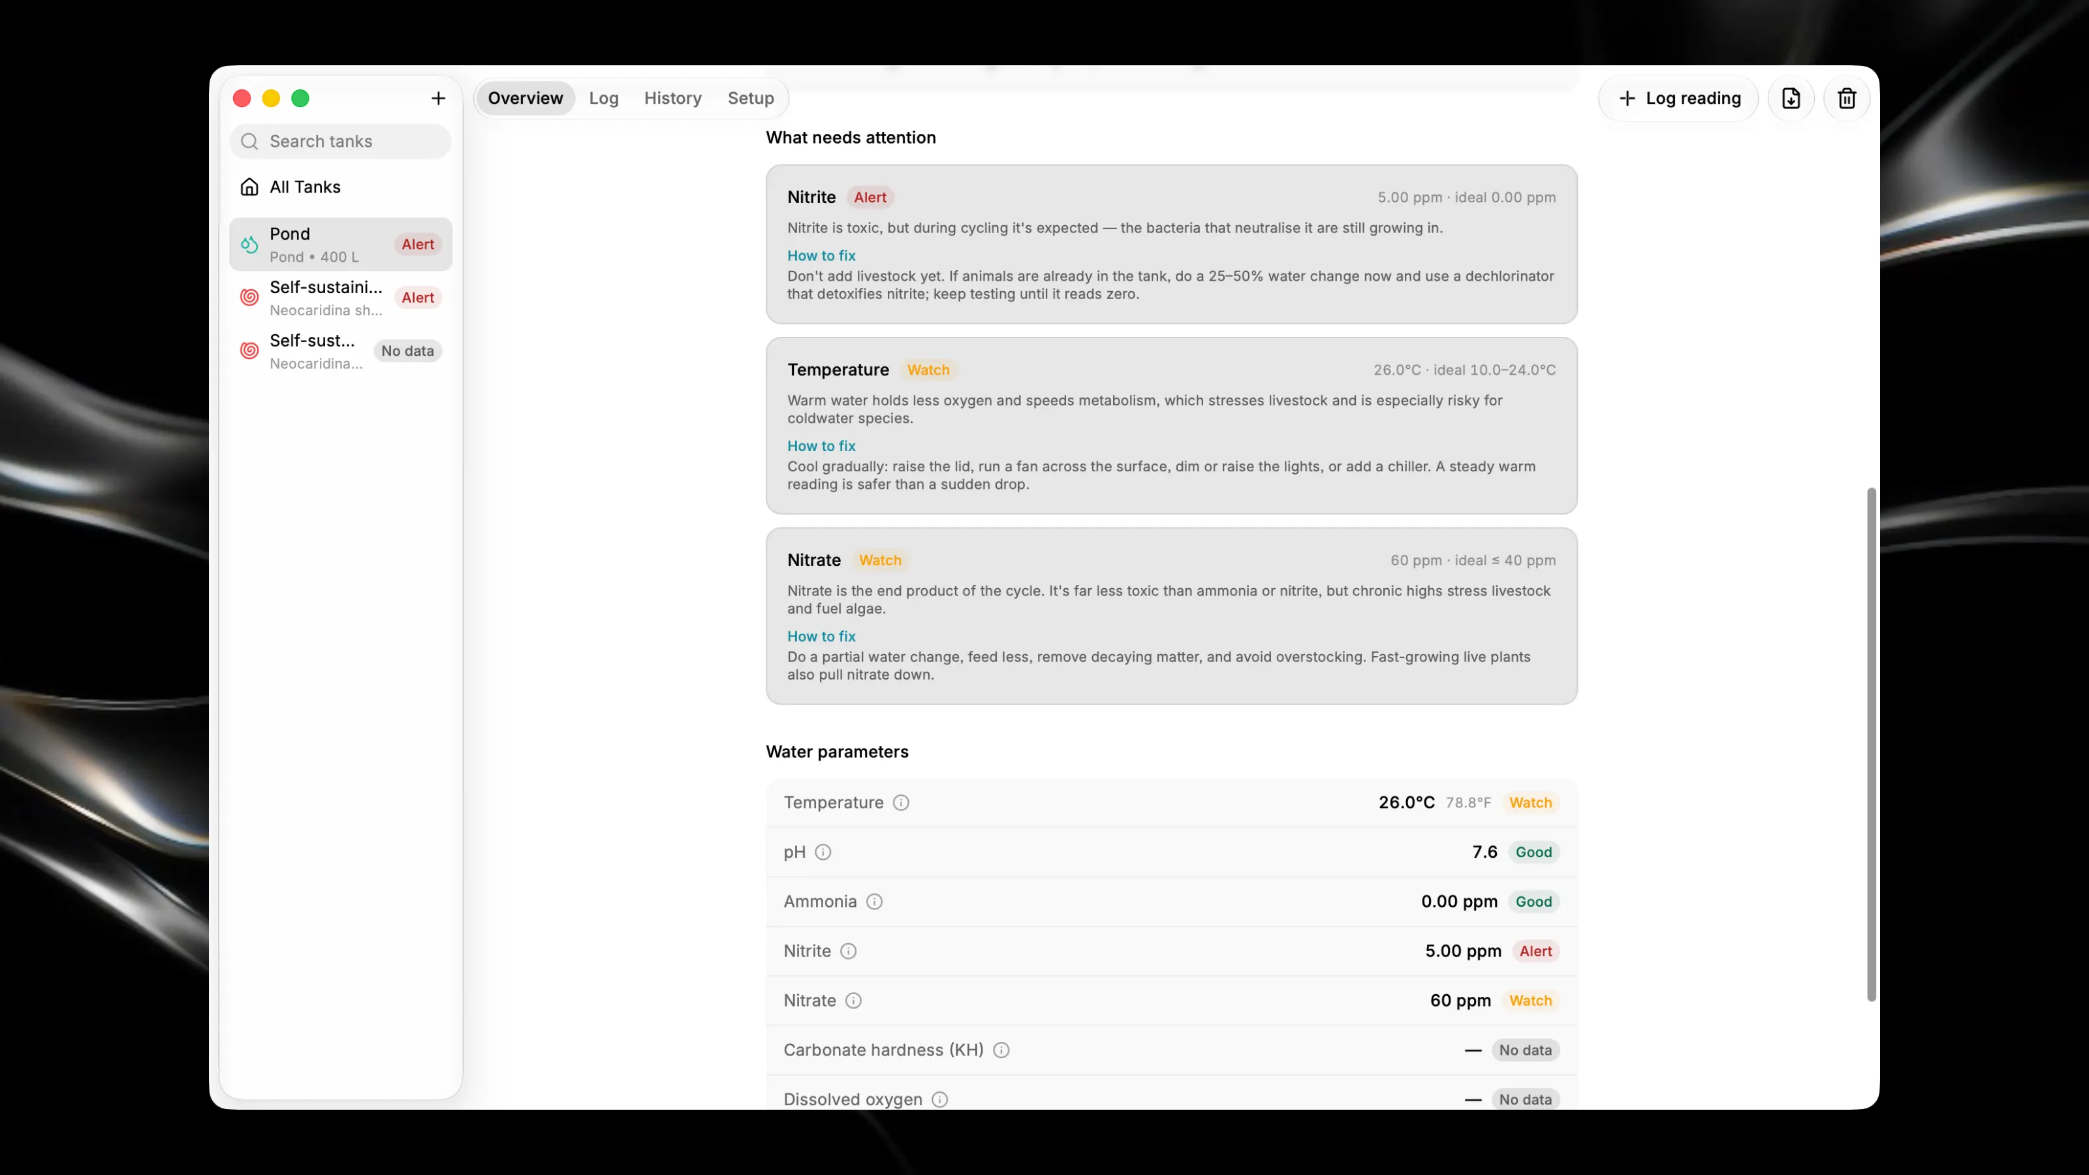This screenshot has height=1175, width=2089.
Task: Click the Alert badge beside Self-sustaini... tank
Action: [418, 298]
